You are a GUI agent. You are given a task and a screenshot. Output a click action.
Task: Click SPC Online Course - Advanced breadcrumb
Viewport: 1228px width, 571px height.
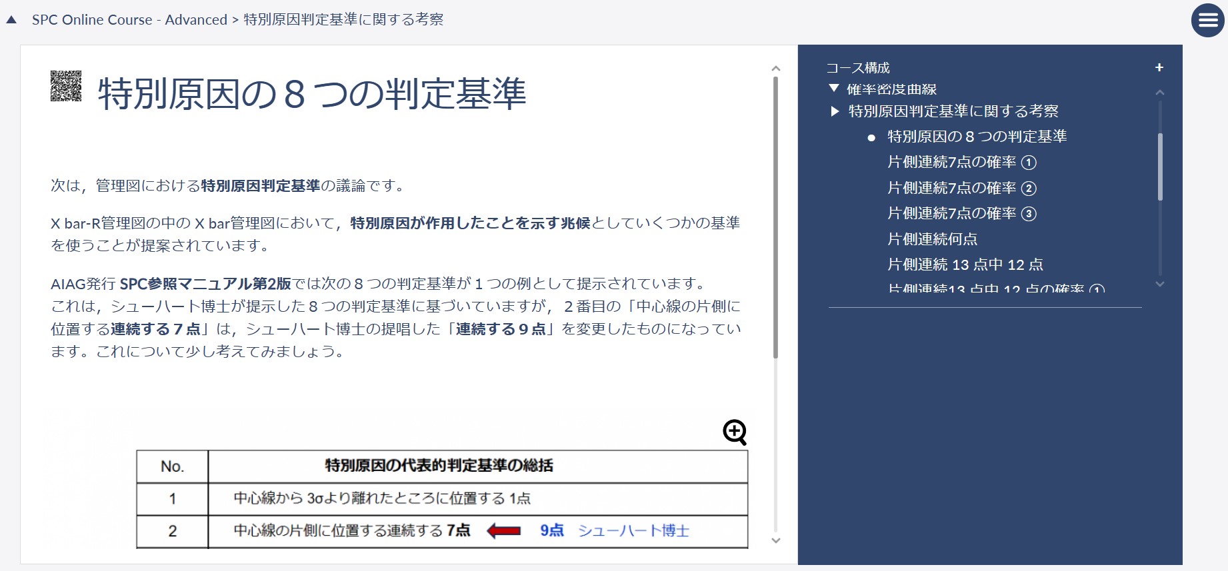pyautogui.click(x=129, y=20)
